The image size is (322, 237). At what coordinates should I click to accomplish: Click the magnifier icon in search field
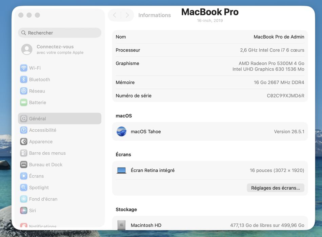[x=24, y=33]
